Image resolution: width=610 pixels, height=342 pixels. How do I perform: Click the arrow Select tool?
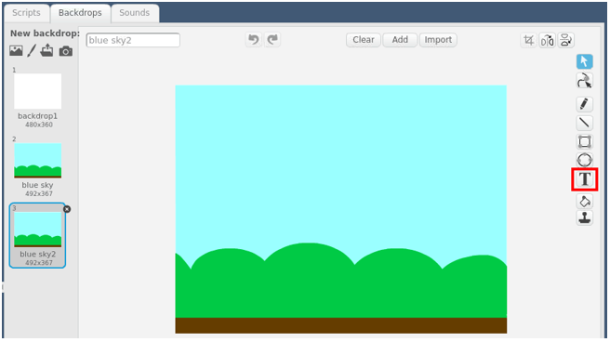(x=584, y=61)
